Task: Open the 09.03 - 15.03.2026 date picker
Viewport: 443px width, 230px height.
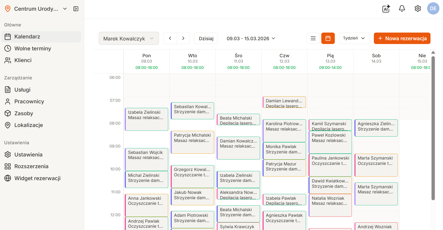Action: pyautogui.click(x=251, y=38)
